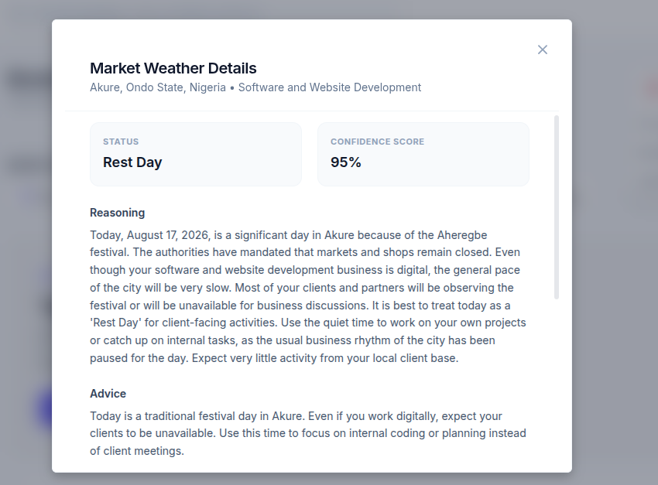
Task: Select the Status card
Action: point(196,154)
